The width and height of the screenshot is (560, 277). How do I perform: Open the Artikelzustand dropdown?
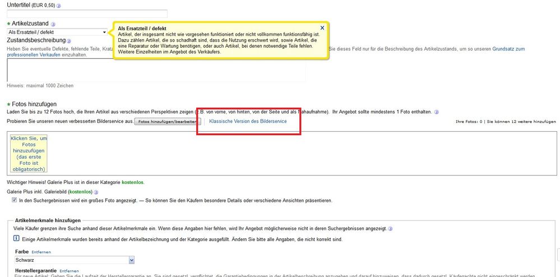click(104, 33)
